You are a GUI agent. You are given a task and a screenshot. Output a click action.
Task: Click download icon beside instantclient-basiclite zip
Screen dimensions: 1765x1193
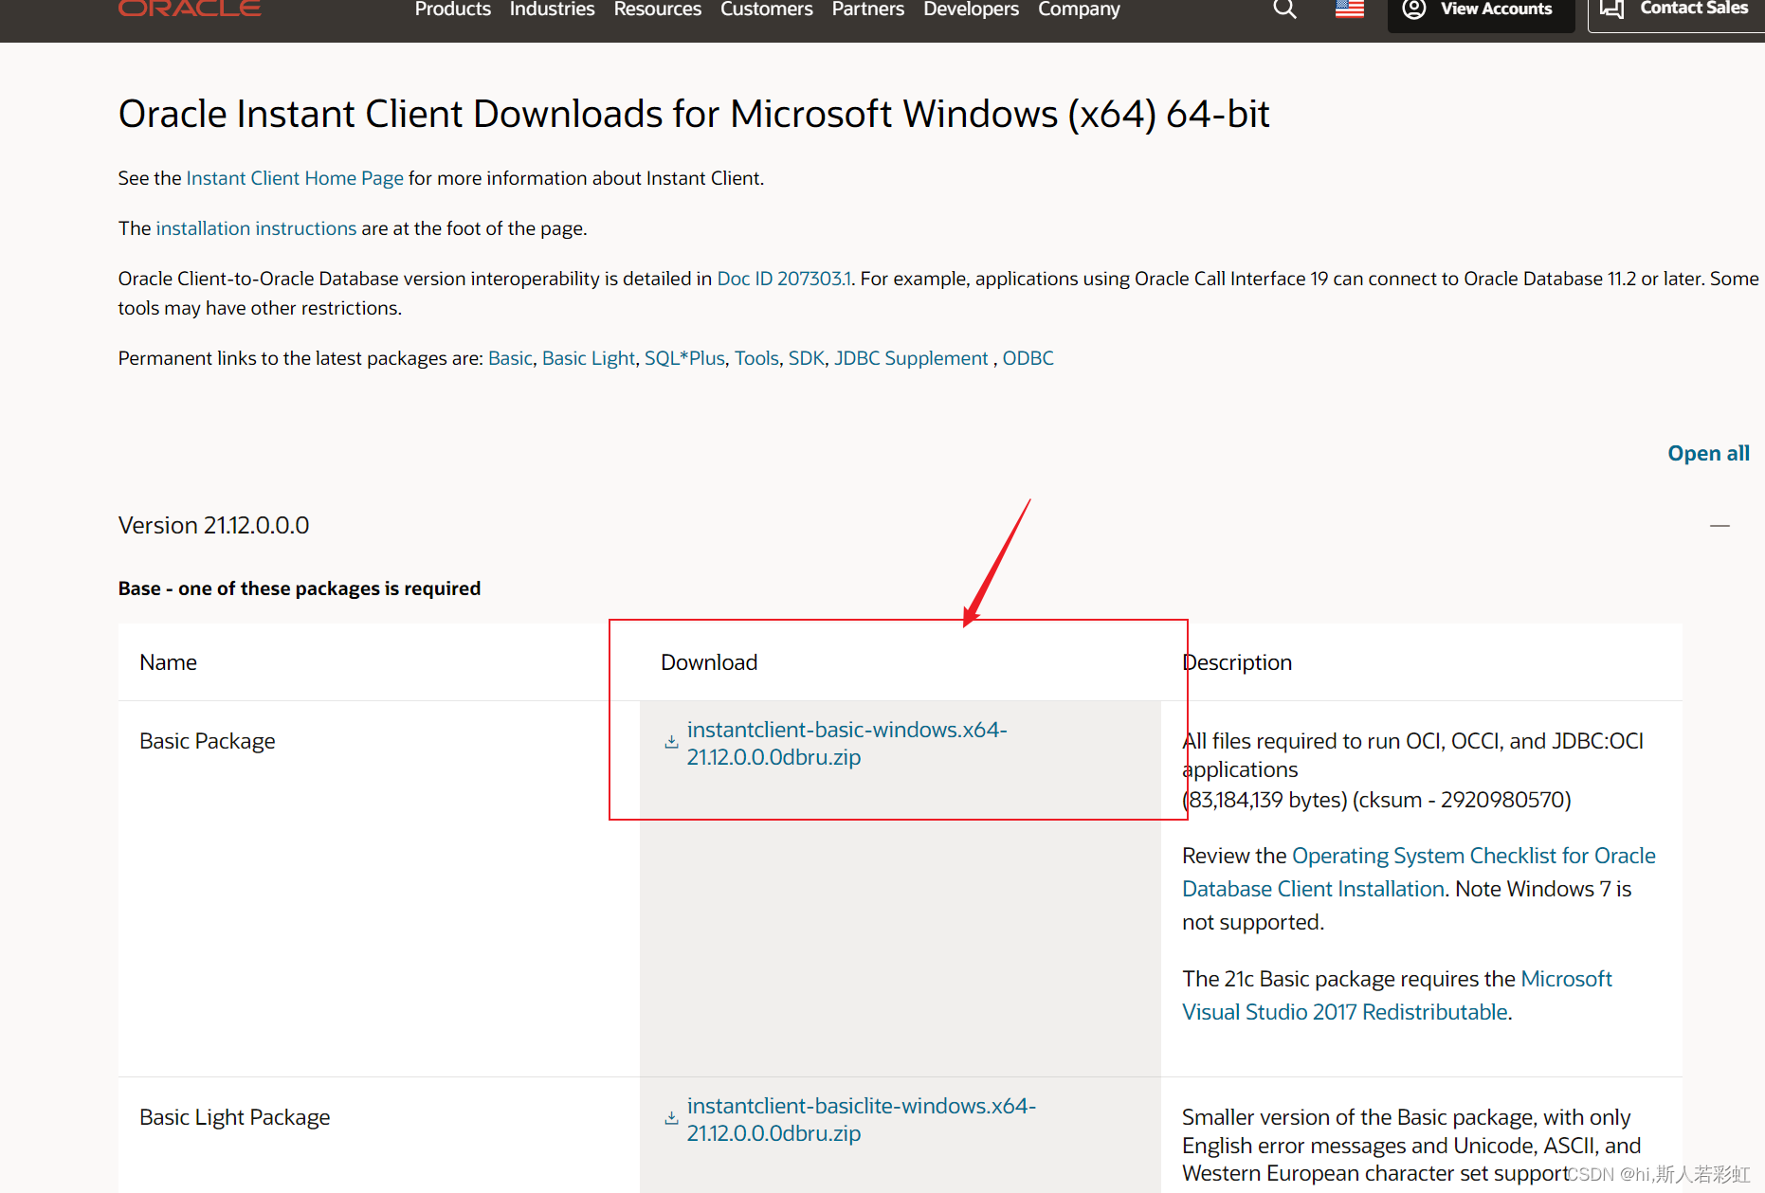click(x=671, y=1118)
